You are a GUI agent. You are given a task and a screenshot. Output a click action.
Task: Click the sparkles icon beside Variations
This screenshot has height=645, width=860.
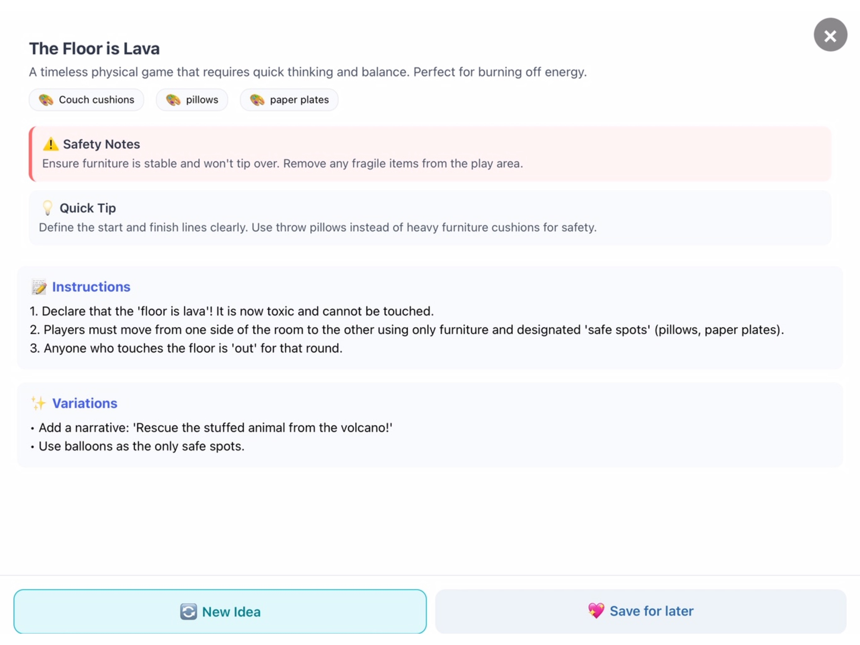(x=38, y=403)
